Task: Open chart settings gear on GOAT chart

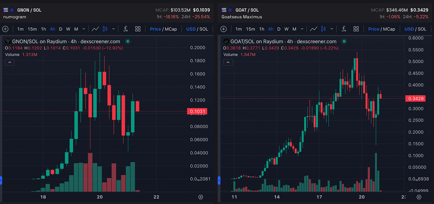Action: tap(419, 197)
